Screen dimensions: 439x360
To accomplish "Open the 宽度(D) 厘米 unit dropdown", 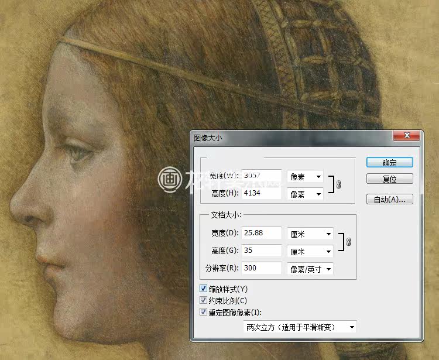I will pos(310,234).
